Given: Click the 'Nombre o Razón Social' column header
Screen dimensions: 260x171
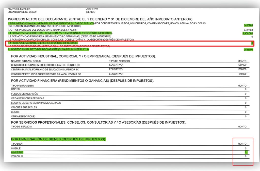Looking at the screenshot, I should coord(26,61).
